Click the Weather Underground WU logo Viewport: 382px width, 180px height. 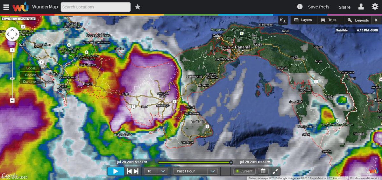21,7
